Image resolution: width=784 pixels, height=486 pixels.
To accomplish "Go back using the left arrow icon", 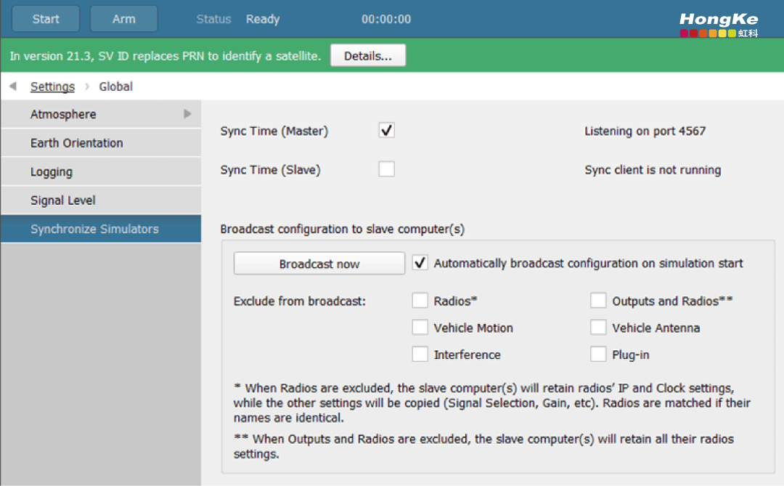I will pos(13,86).
